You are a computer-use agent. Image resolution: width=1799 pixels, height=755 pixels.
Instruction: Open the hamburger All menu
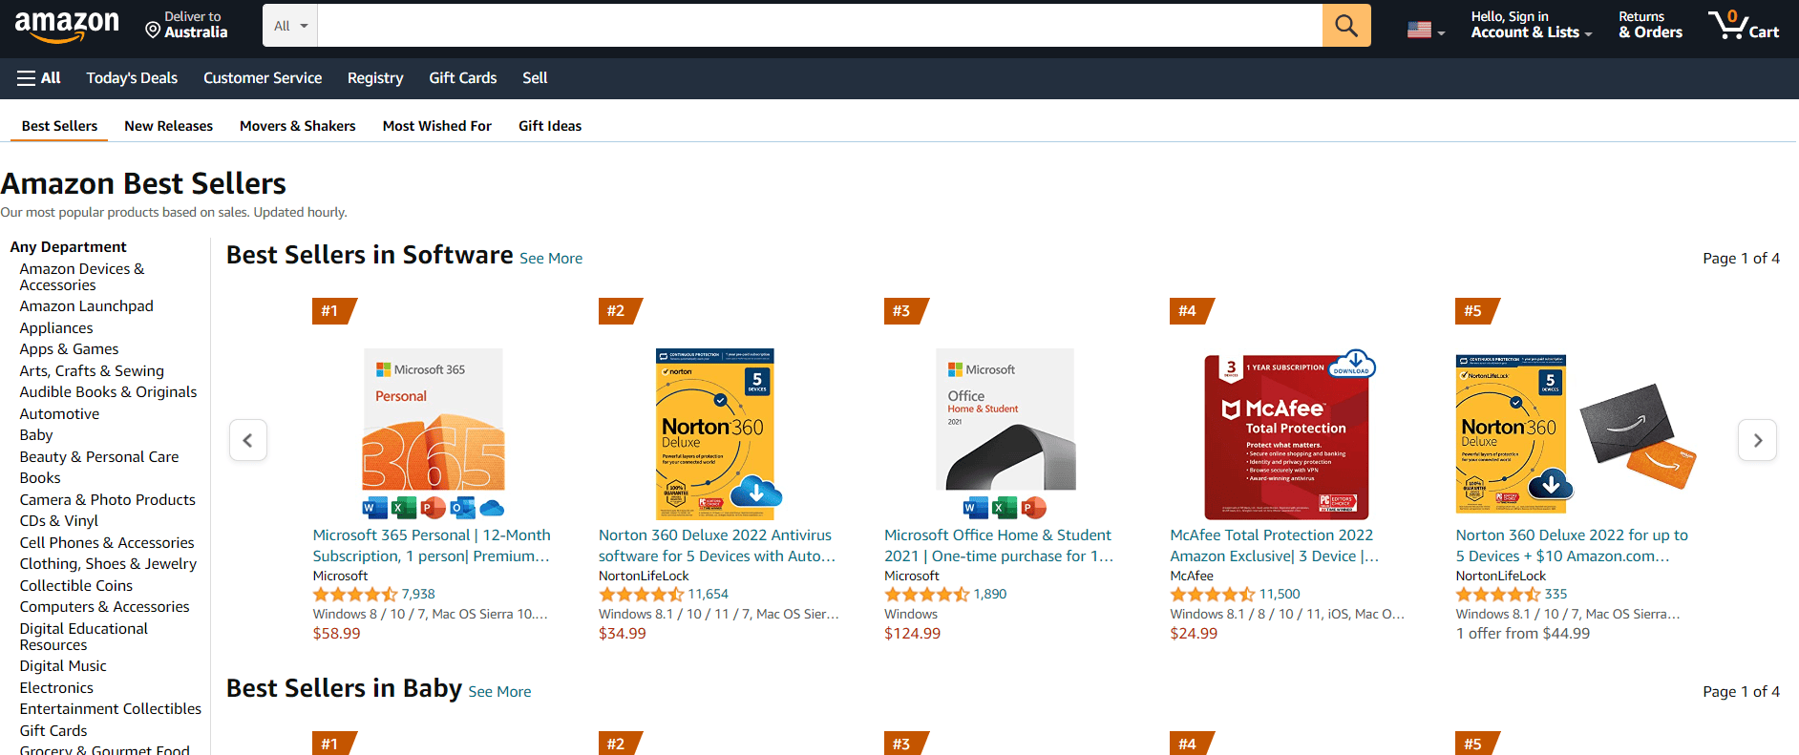(x=38, y=77)
